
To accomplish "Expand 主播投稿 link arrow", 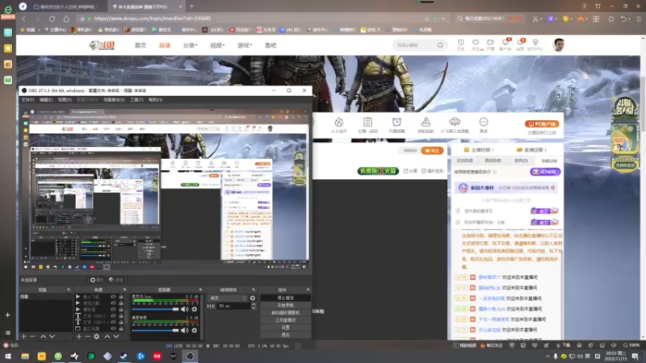I will [493, 150].
